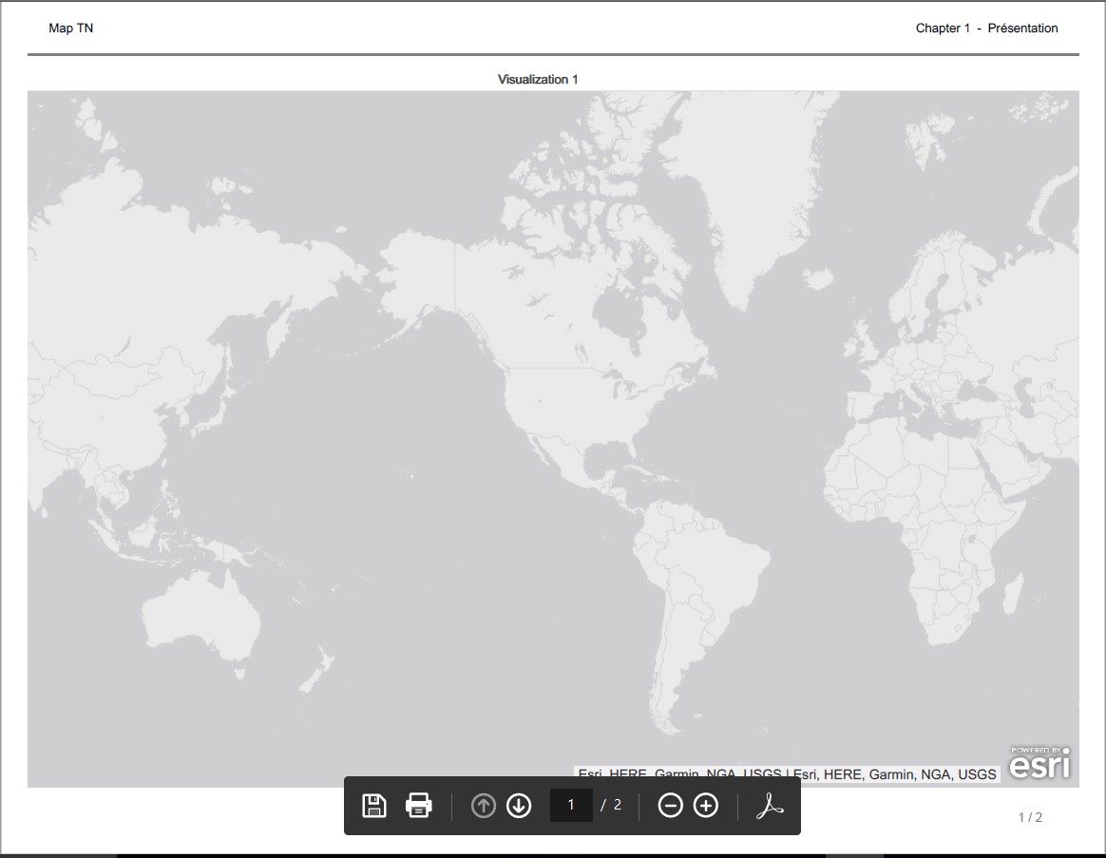
Task: Click the current page number field
Action: [x=571, y=805]
